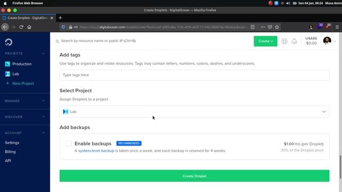Image resolution: width=342 pixels, height=192 pixels.
Task: Open account Settings in the sidebar
Action: pos(12,142)
